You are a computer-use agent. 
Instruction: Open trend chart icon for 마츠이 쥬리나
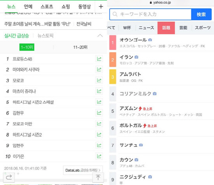pyautogui.click(x=99, y=91)
